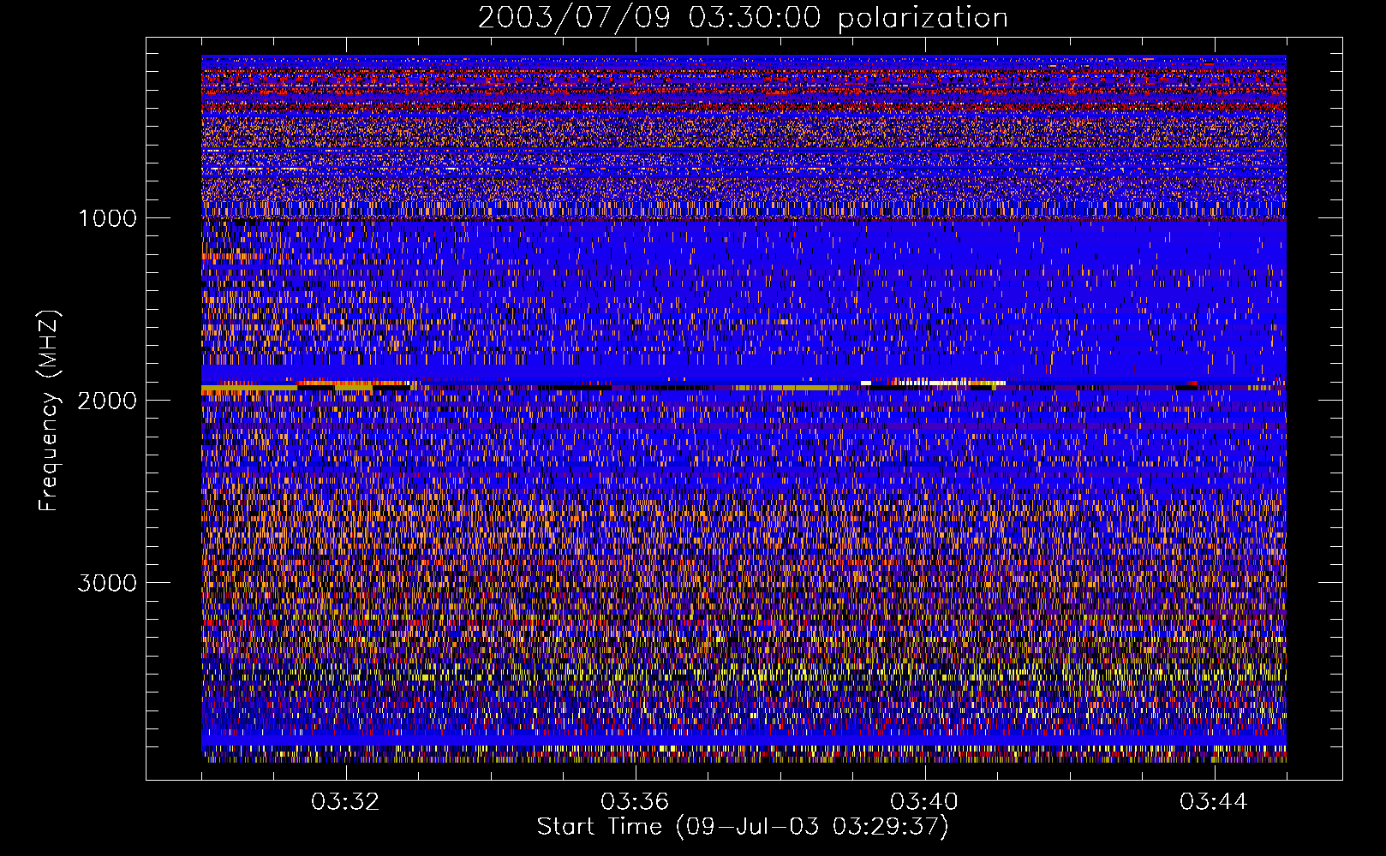Click the '2000' frequency axis label
Viewport: 1386px width, 856px height.
pos(107,401)
